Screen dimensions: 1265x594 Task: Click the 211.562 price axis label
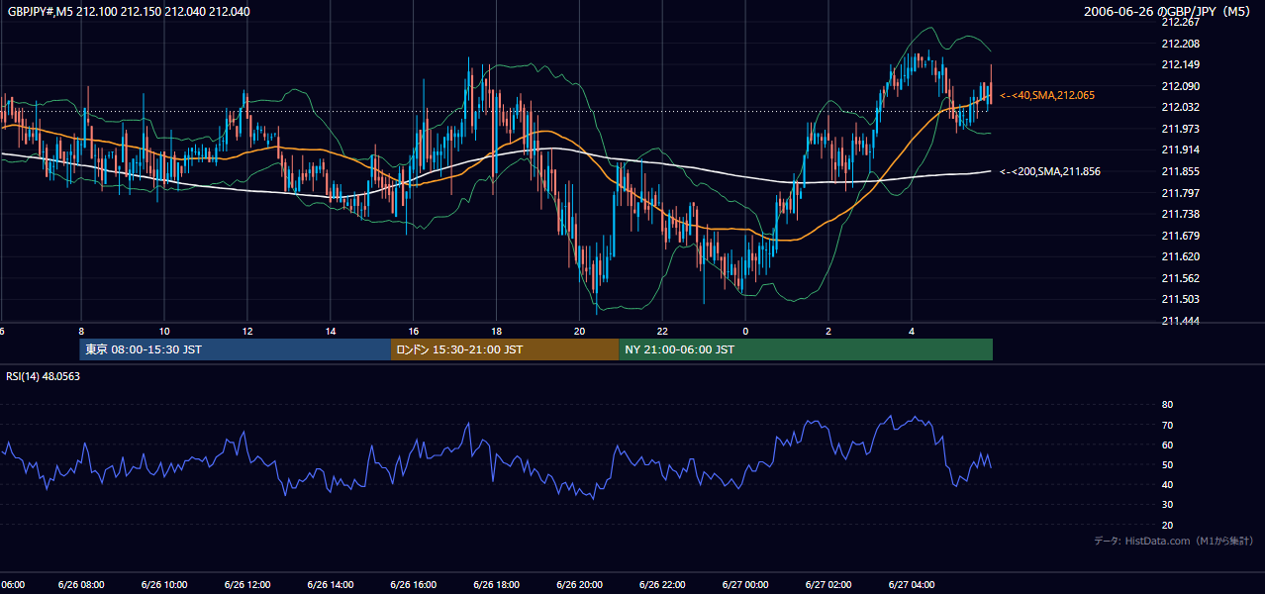[x=1179, y=278]
